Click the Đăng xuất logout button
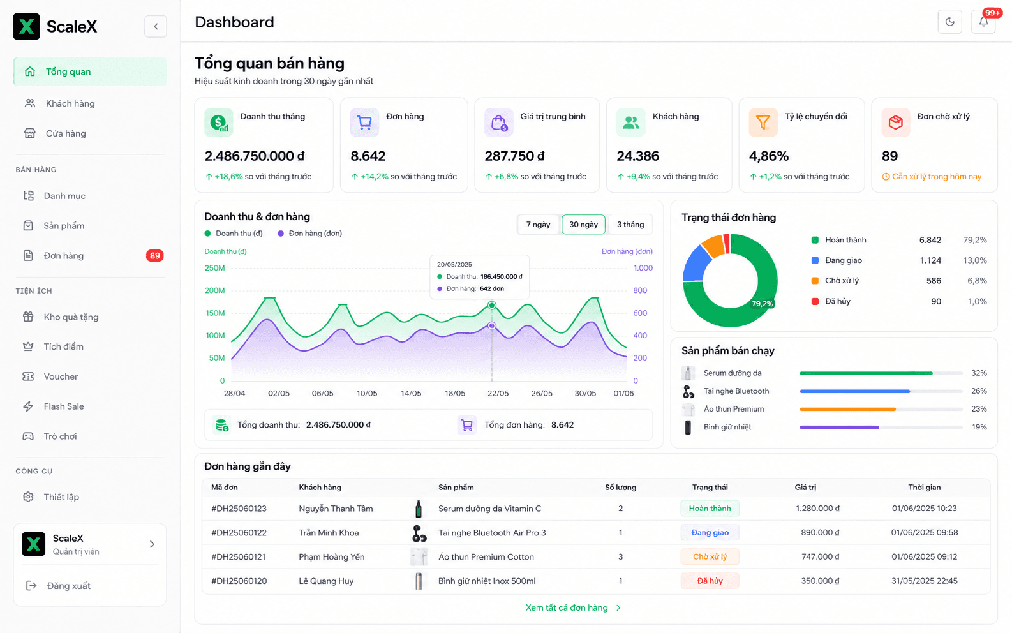This screenshot has height=633, width=1012. [59, 586]
